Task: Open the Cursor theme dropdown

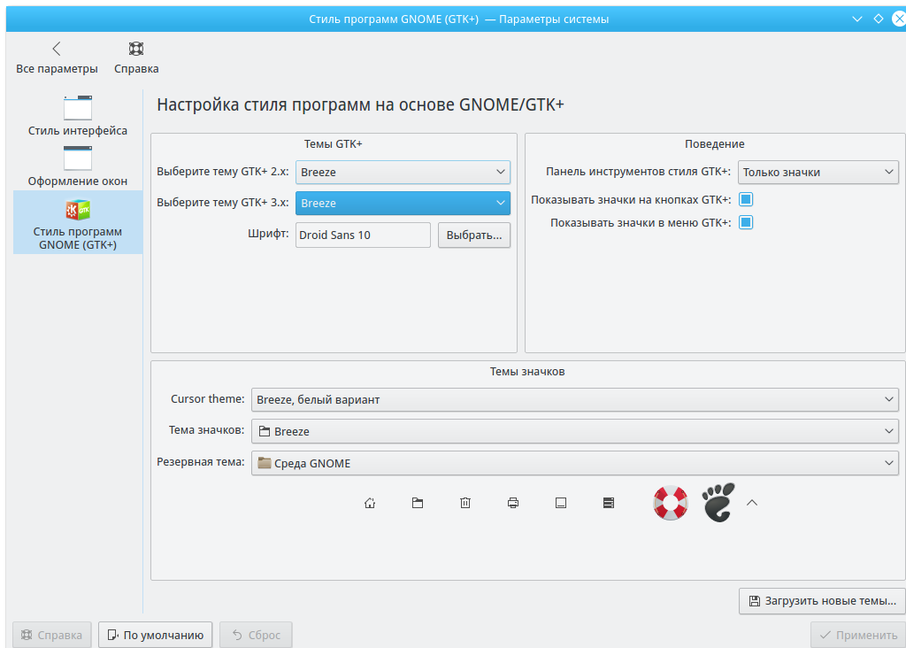Action: point(575,399)
